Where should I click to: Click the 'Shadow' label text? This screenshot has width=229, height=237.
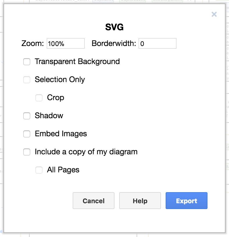point(49,116)
